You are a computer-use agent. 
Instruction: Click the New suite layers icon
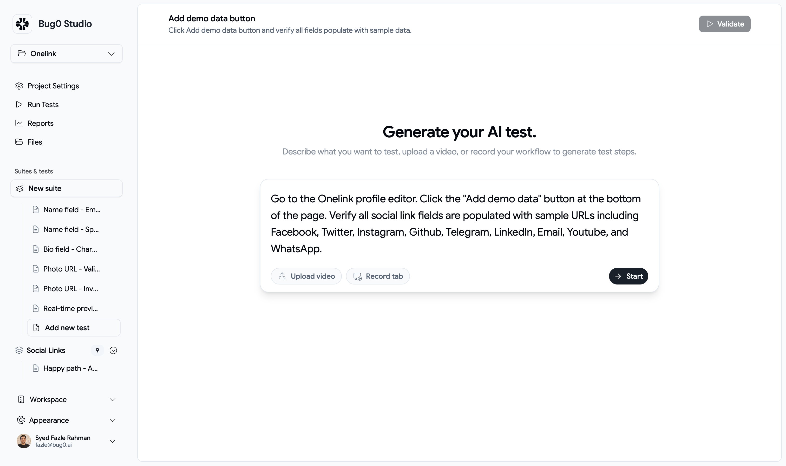19,189
